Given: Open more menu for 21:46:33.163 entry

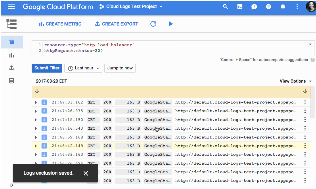Looking at the screenshot, I should [x=305, y=154].
